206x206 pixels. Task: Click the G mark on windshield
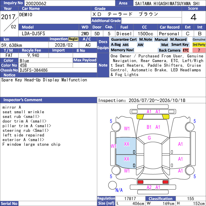(149, 138)
